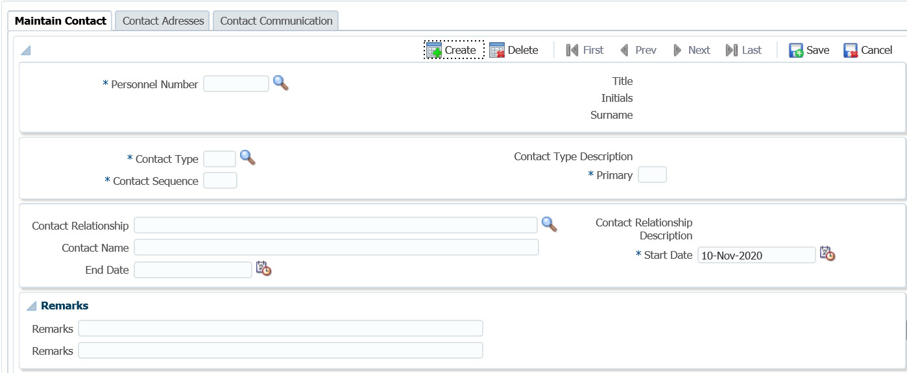Click into the Contact Name field
Image resolution: width=907 pixels, height=373 pixels.
336,247
